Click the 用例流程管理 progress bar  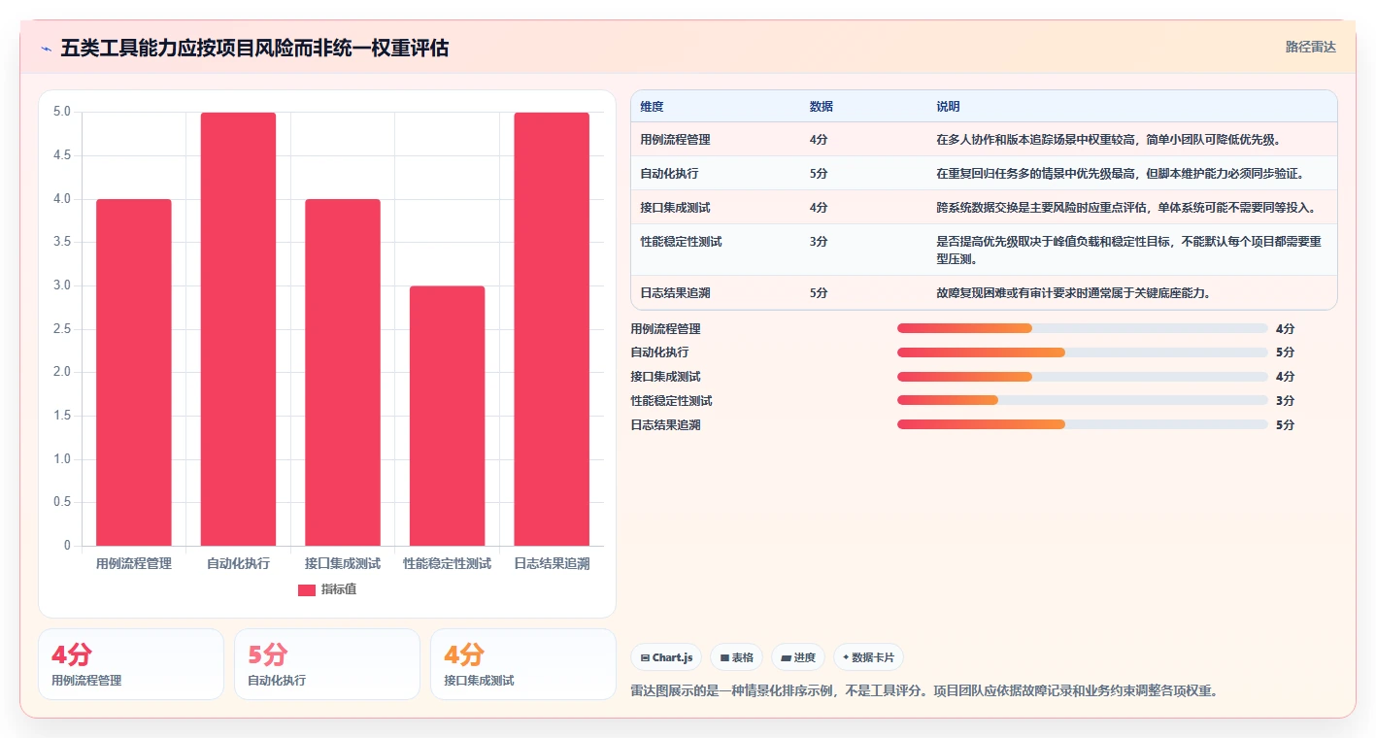click(1083, 328)
